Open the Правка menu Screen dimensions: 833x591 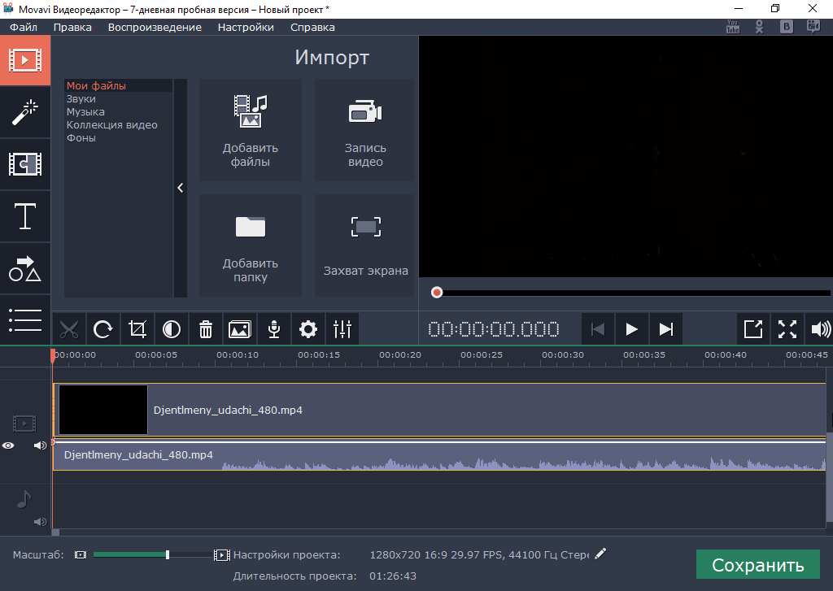[72, 27]
